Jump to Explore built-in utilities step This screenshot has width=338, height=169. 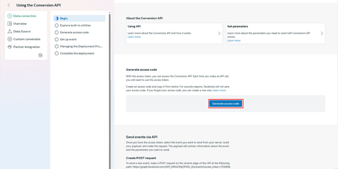(x=75, y=25)
